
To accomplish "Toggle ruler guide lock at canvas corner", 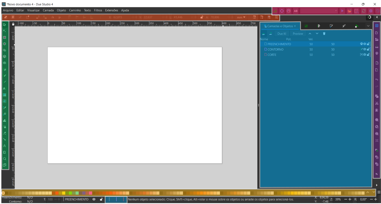I will (13, 24).
